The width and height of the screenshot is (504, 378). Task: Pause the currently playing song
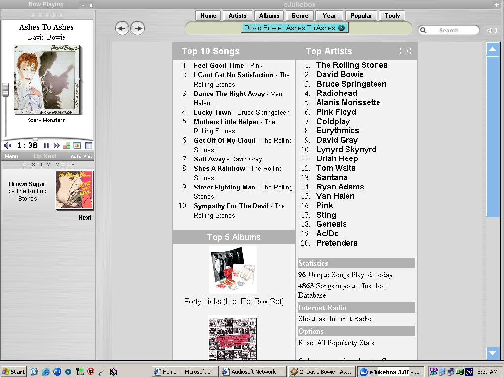coord(46,145)
